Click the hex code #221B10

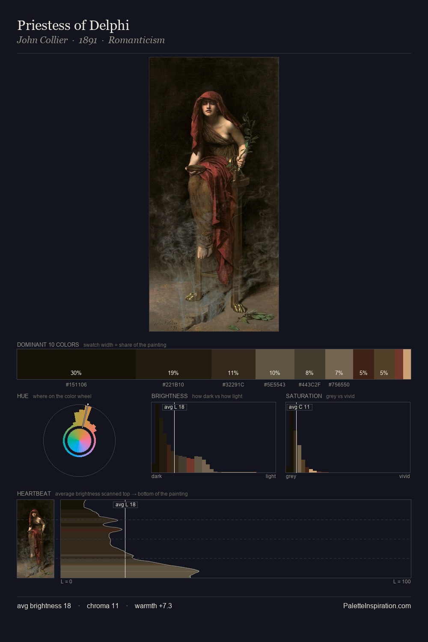pos(173,385)
